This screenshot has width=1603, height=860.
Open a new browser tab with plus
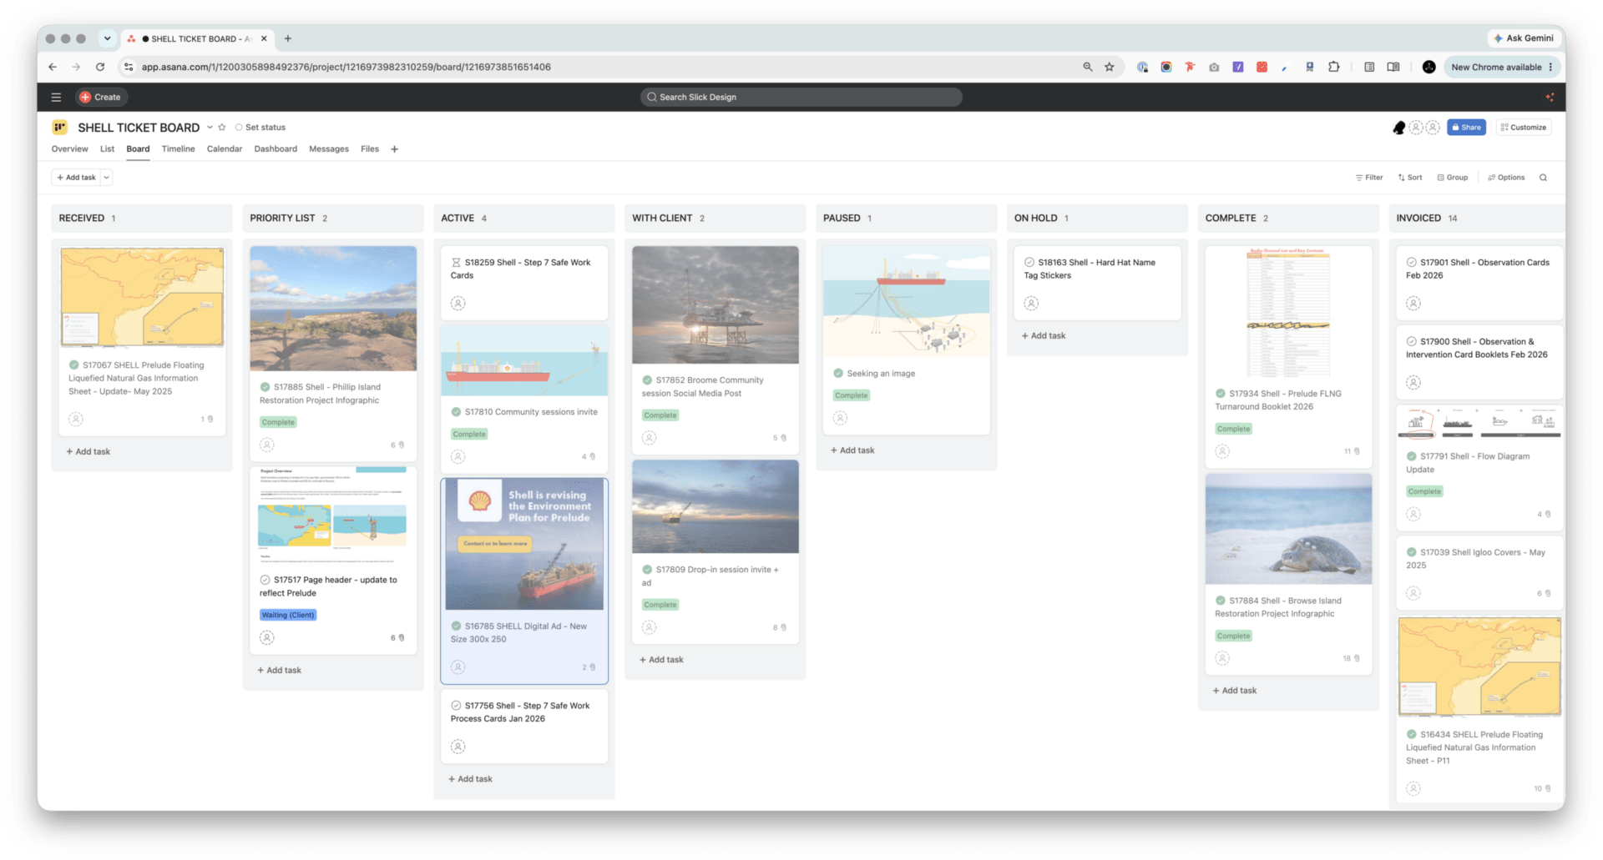coord(288,38)
